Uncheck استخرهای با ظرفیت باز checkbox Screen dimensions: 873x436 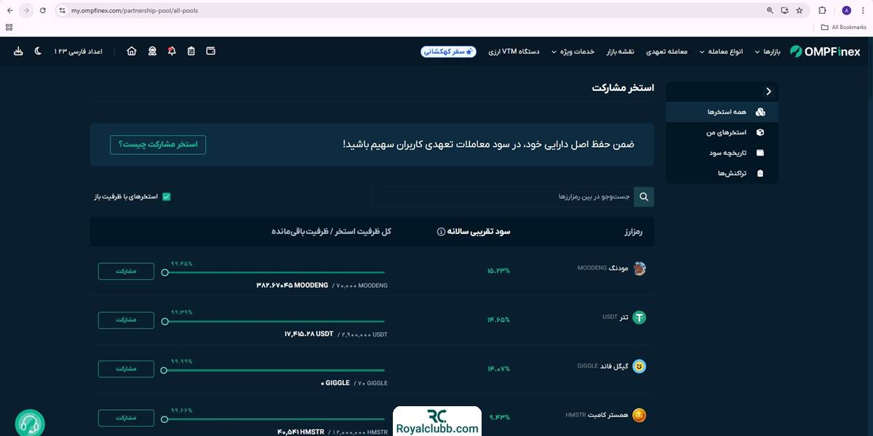tap(167, 197)
